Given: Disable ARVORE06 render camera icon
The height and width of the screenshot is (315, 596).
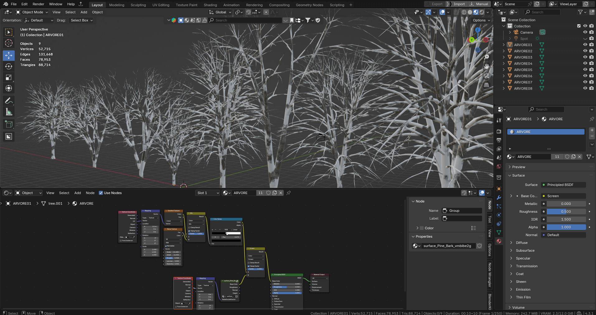Looking at the screenshot, I should (x=591, y=76).
